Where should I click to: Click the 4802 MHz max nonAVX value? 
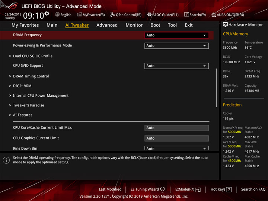pos(252,137)
